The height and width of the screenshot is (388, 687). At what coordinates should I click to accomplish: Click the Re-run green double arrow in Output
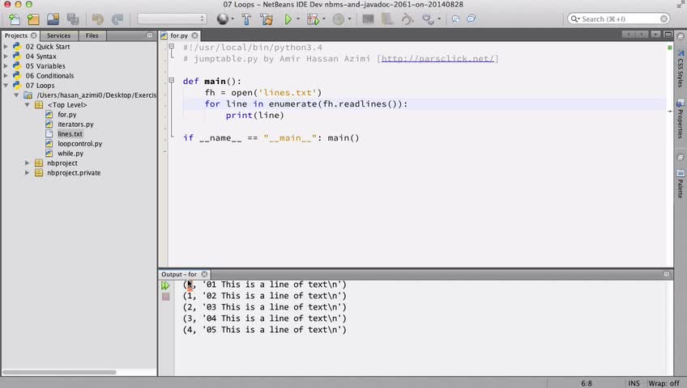(x=165, y=286)
